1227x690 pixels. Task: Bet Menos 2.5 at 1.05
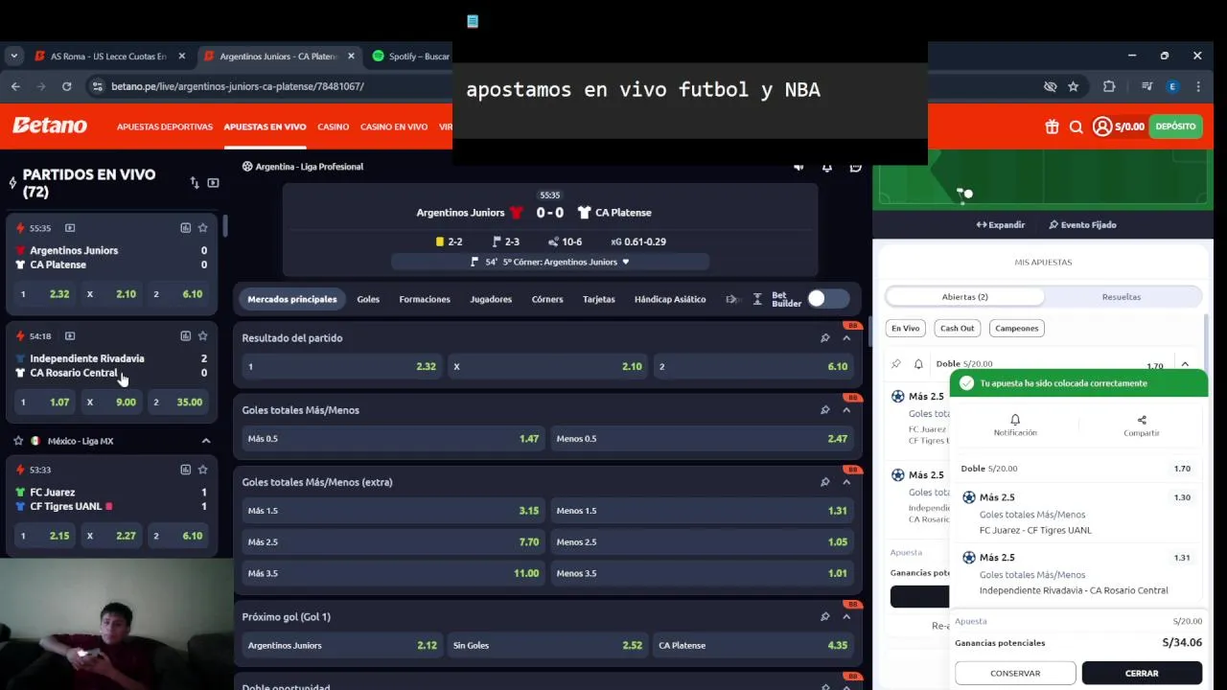pos(702,542)
